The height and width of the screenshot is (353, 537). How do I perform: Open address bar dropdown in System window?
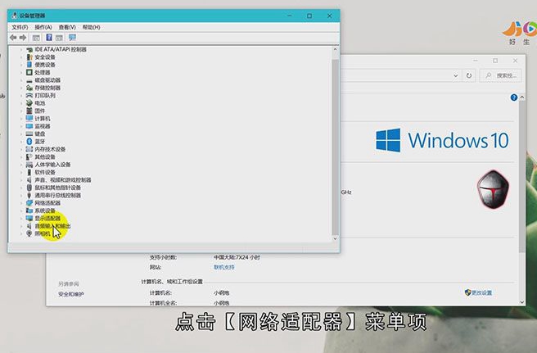point(455,75)
